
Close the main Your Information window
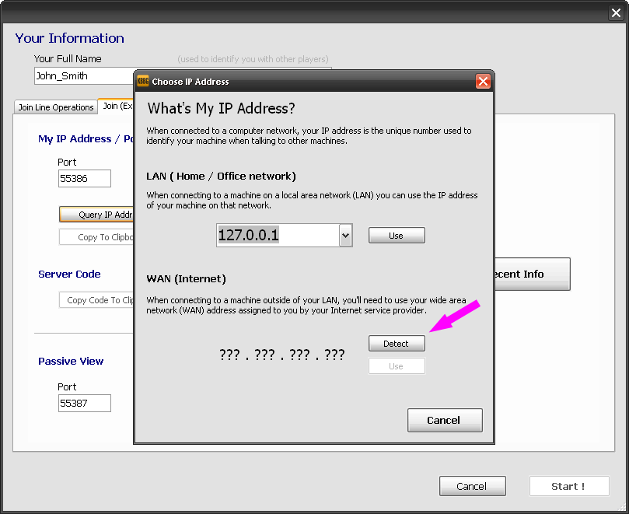click(x=615, y=12)
